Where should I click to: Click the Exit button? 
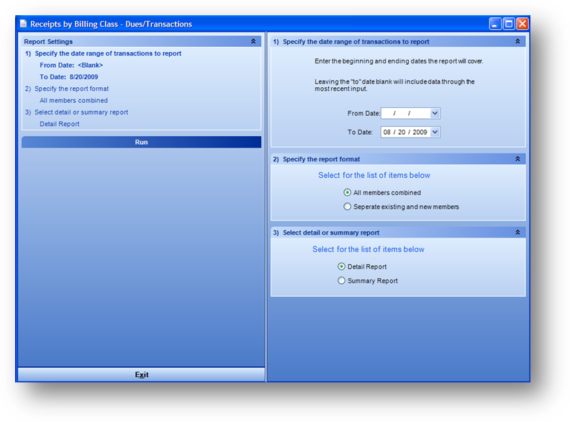pyautogui.click(x=141, y=374)
